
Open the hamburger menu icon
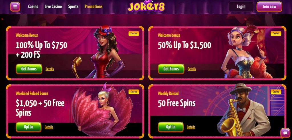[15, 7]
